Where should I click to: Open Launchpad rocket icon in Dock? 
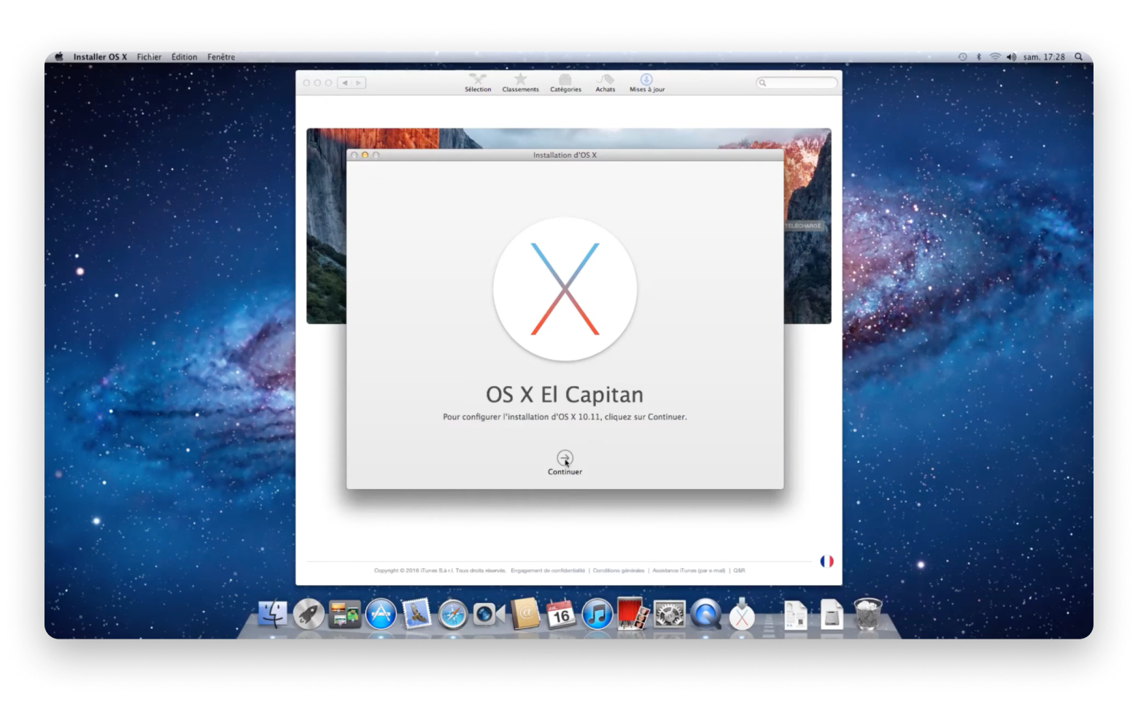pyautogui.click(x=309, y=614)
